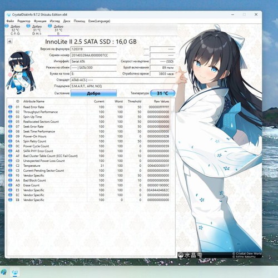This screenshot has width=278, height=278.
Task: Open CrystalDiskInfo icon in the taskbar
Action: [x=15, y=272]
